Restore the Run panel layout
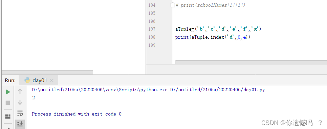Image resolution: width=327 pixels, height=129 pixels. coord(8,116)
